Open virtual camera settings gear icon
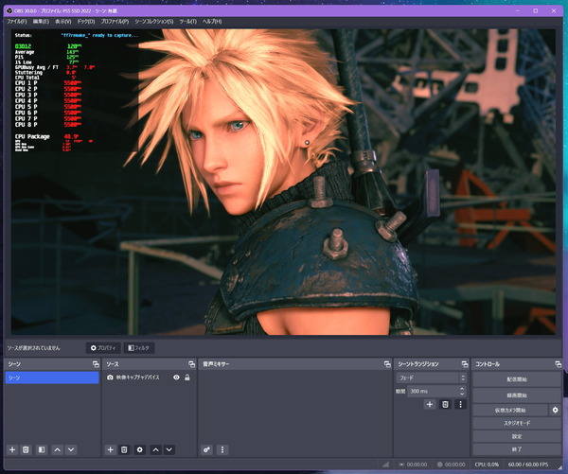This screenshot has height=474, width=568. point(556,410)
